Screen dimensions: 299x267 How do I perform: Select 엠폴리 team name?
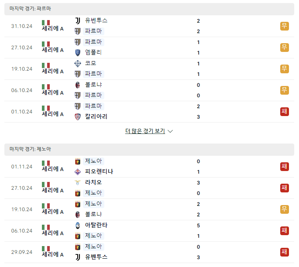pyautogui.click(x=93, y=52)
